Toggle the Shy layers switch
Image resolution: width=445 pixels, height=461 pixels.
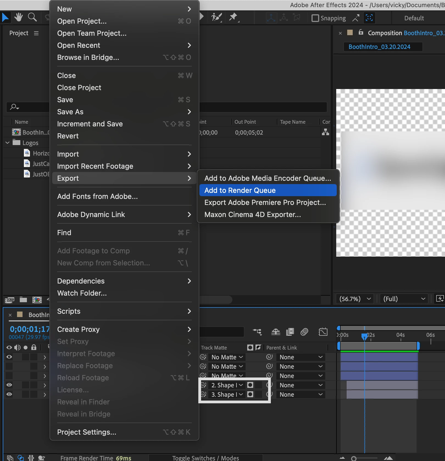(276, 332)
